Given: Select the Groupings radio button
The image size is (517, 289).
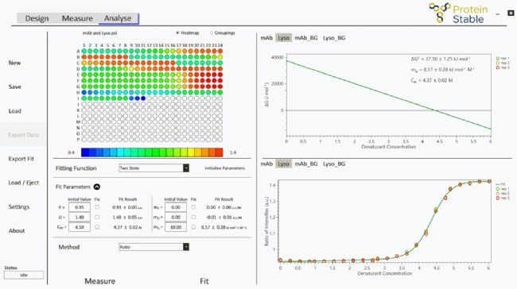Looking at the screenshot, I should pyautogui.click(x=212, y=33).
